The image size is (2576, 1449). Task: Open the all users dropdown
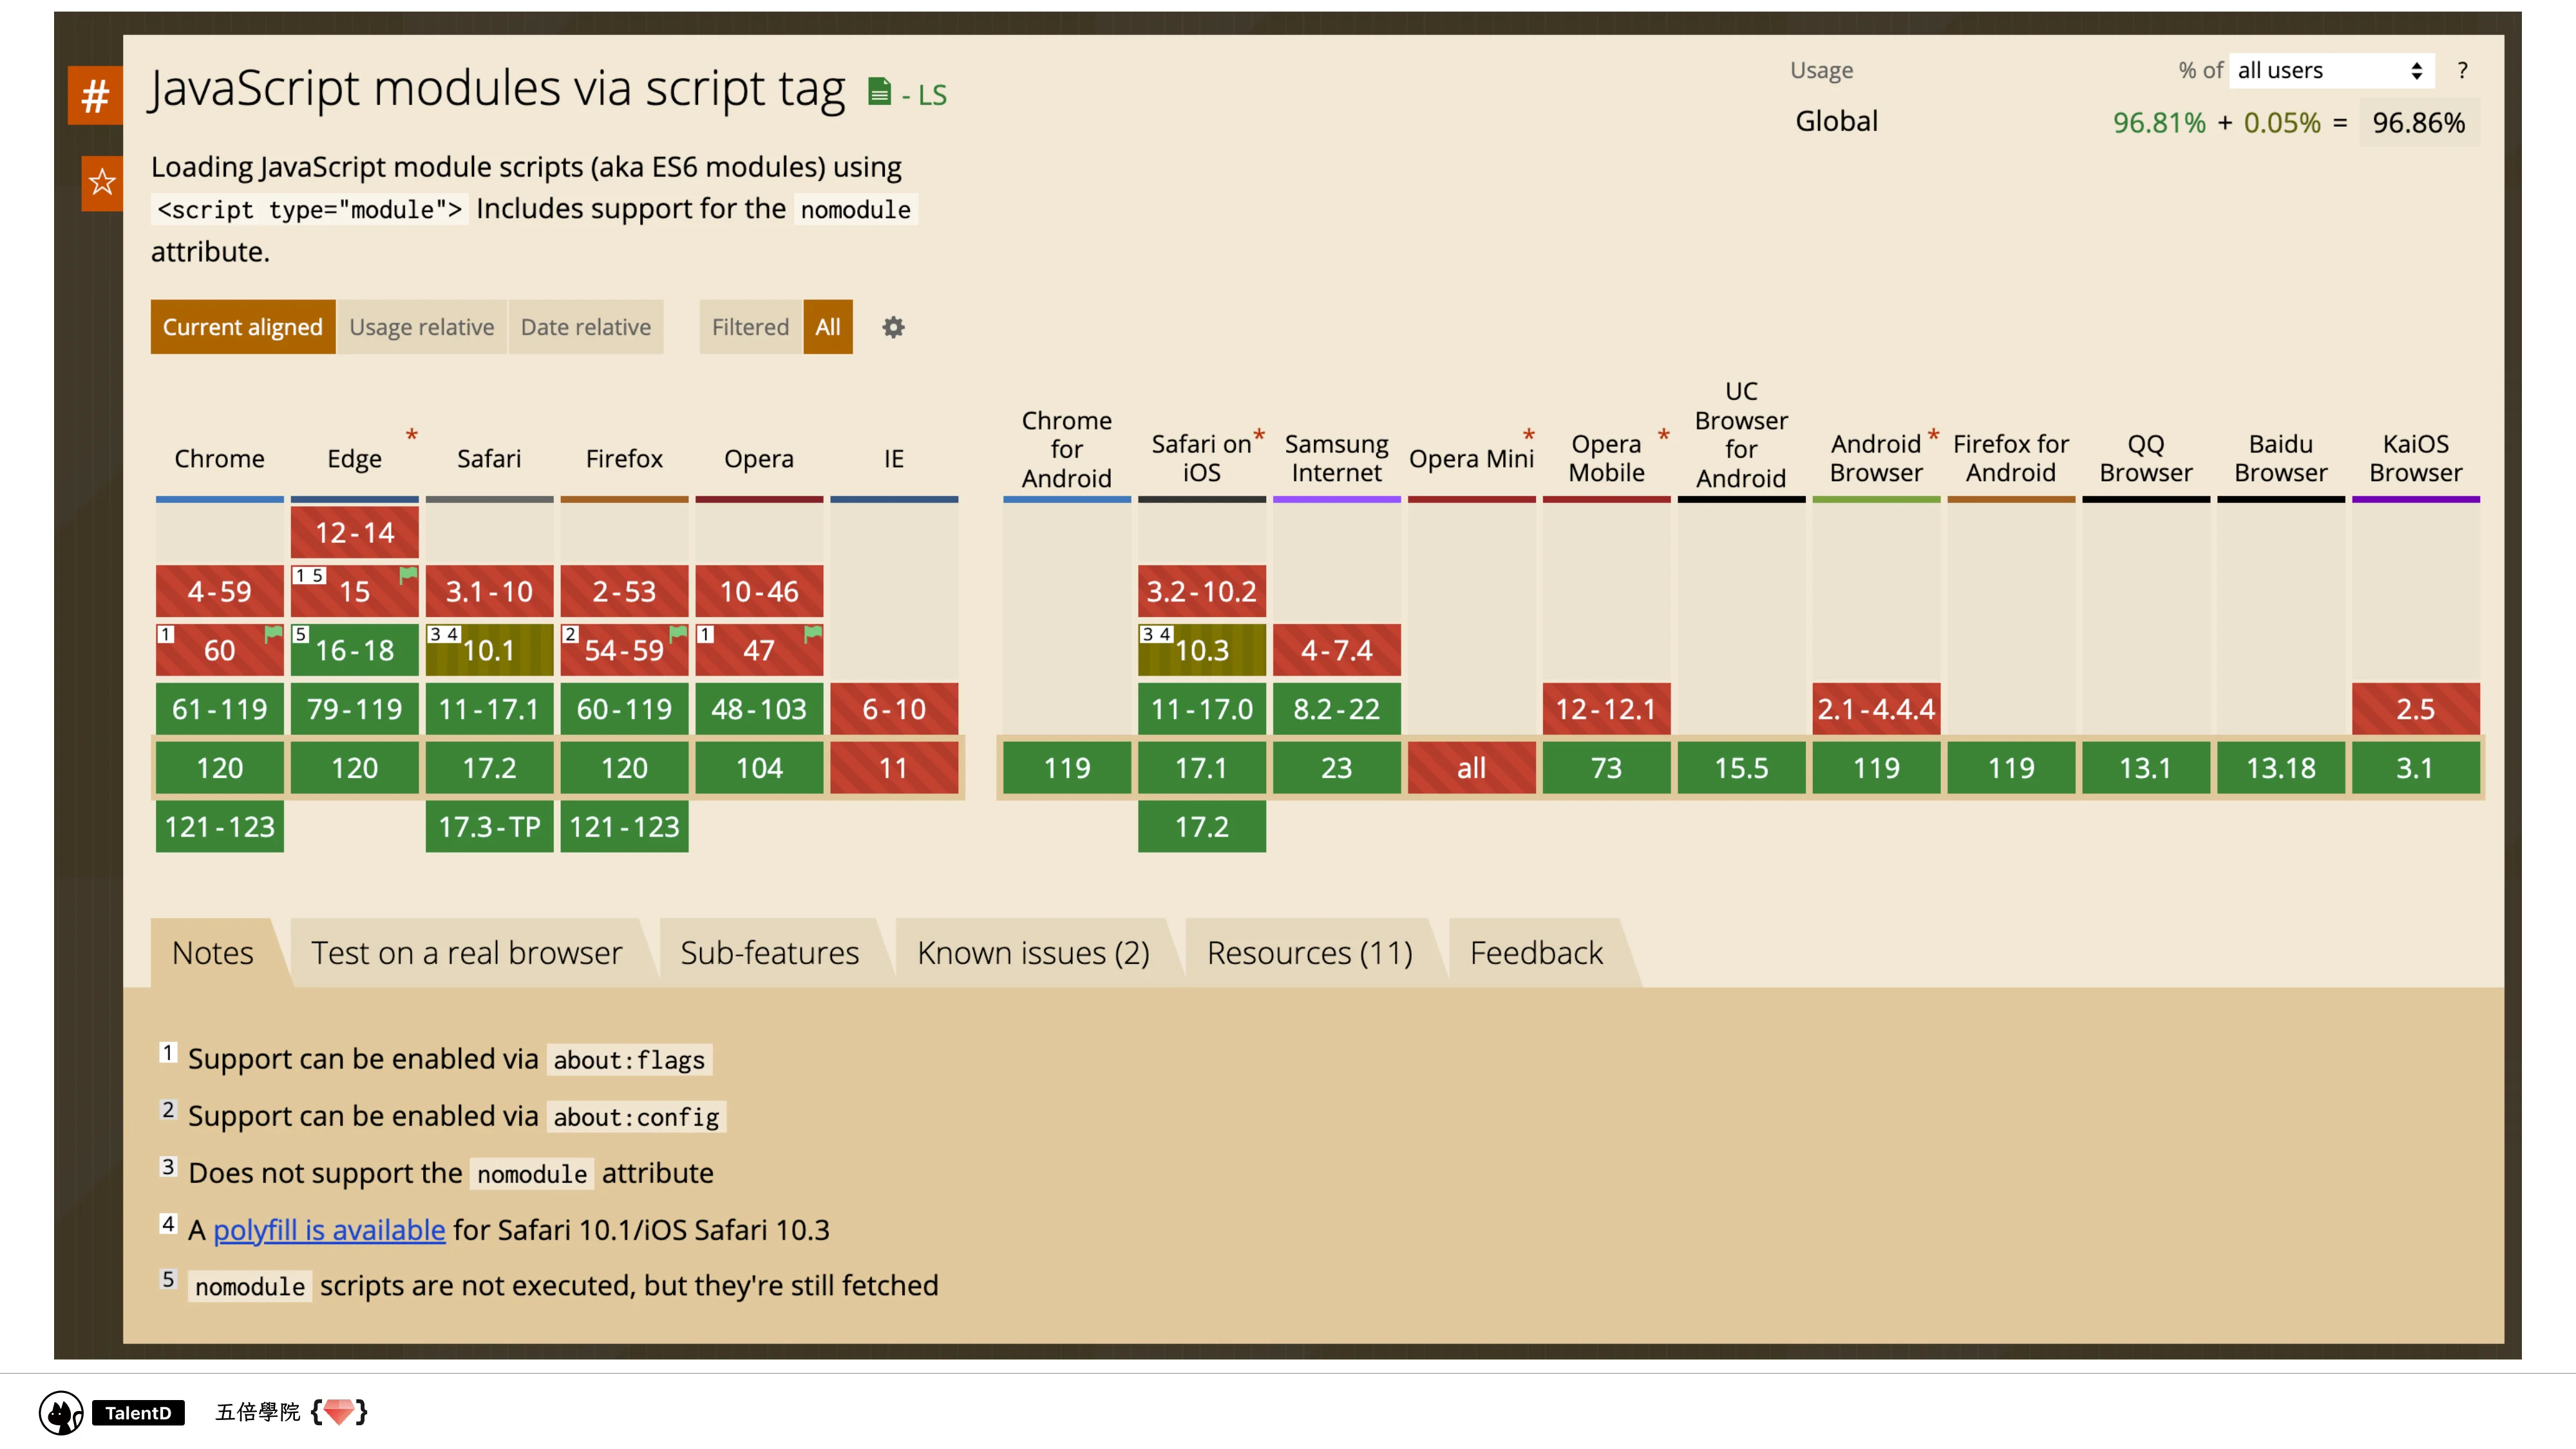click(2329, 71)
